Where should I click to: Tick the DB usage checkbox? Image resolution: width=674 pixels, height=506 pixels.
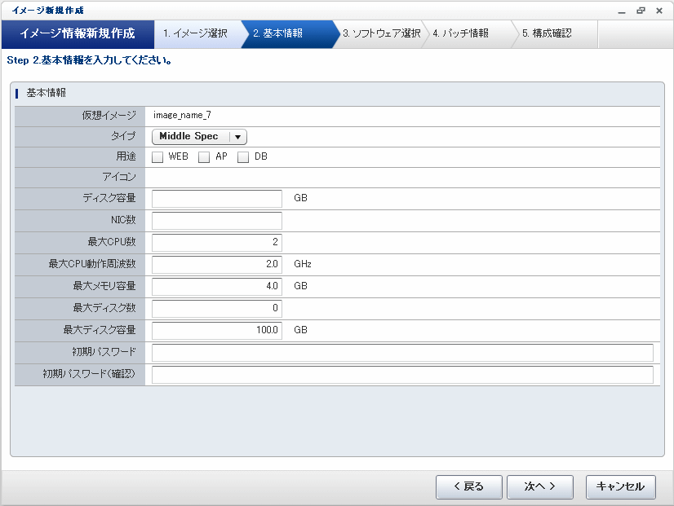(243, 157)
